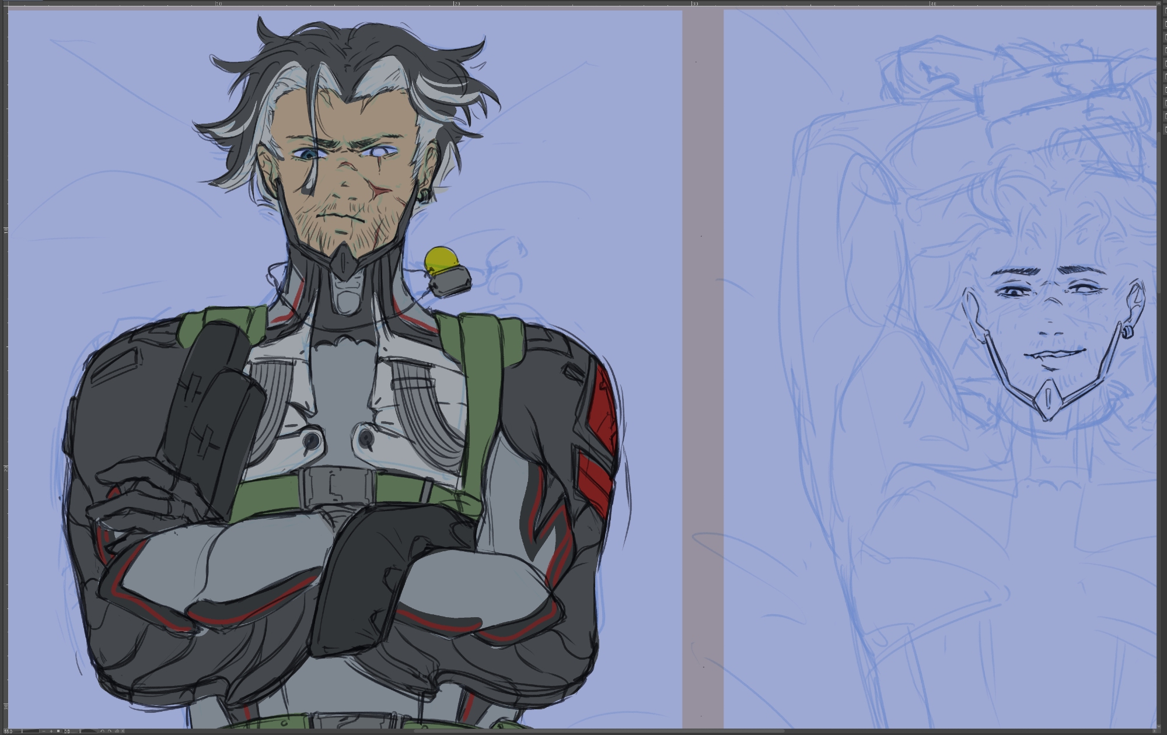This screenshot has height=735, width=1167.
Task: Collapse the navigation bar with the left chevron
Action: (123, 731)
